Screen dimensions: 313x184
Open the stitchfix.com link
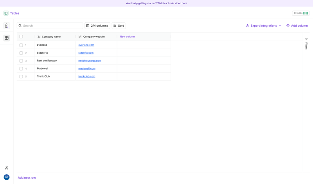pos(86,53)
